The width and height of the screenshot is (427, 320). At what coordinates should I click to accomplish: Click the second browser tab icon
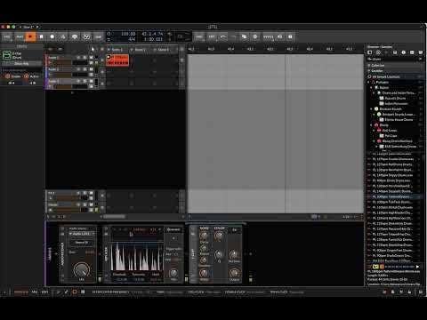coord(378,52)
